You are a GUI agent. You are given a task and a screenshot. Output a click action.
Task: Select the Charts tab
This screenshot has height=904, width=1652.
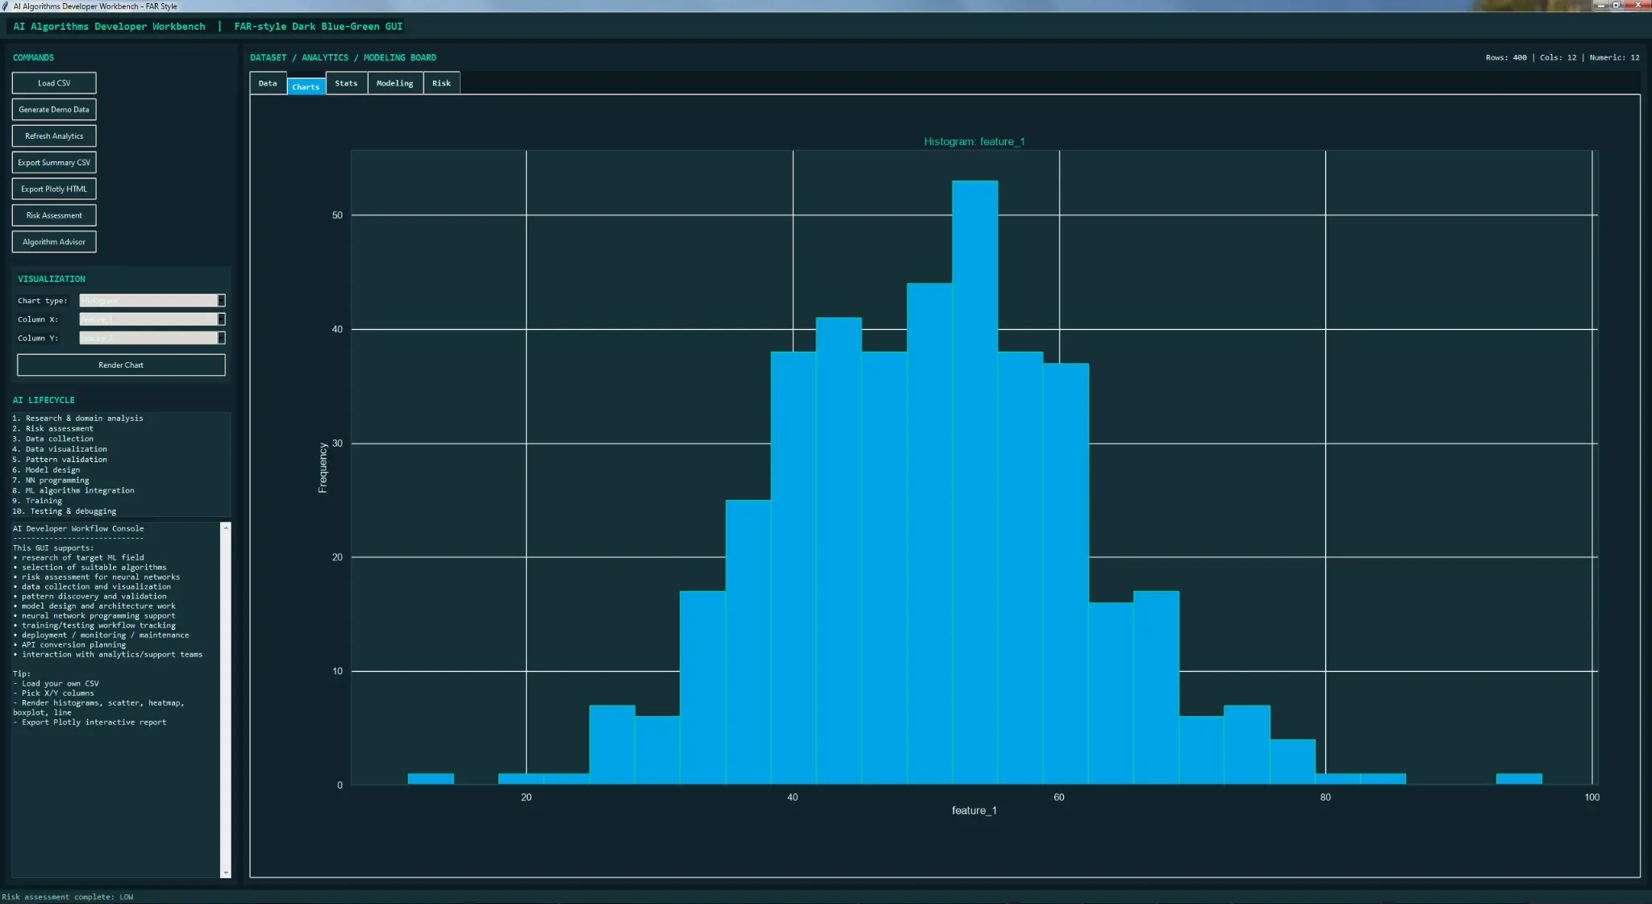coord(306,86)
